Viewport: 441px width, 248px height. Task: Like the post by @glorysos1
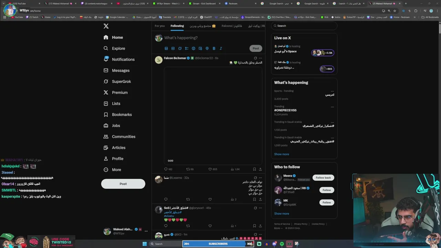tap(210, 226)
